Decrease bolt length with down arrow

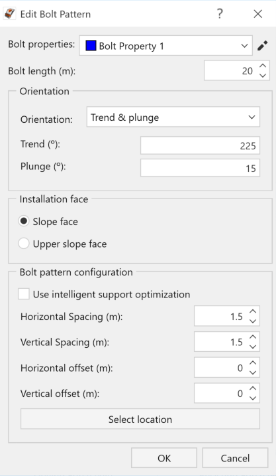pos(263,75)
